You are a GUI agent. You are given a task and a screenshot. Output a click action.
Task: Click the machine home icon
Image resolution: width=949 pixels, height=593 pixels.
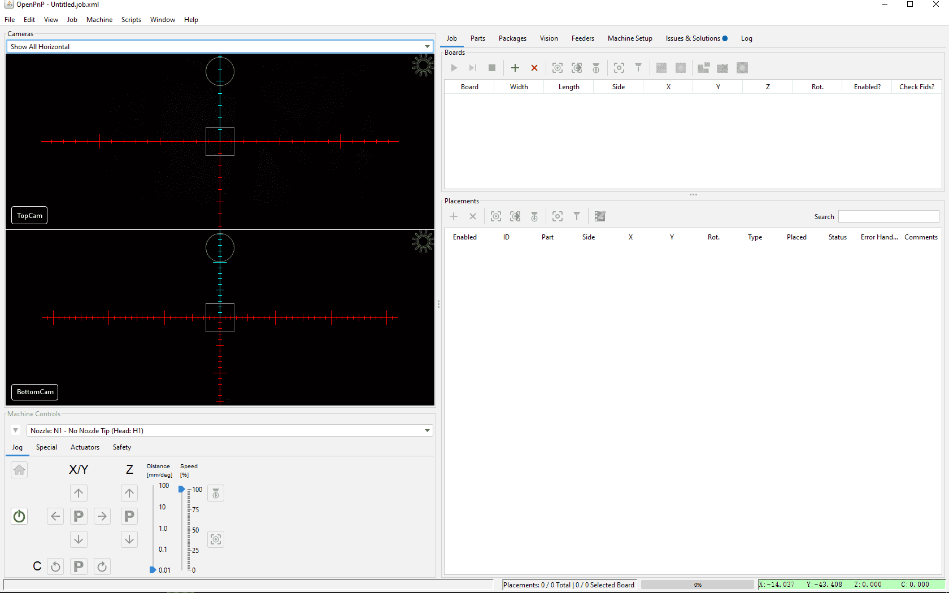(x=19, y=470)
